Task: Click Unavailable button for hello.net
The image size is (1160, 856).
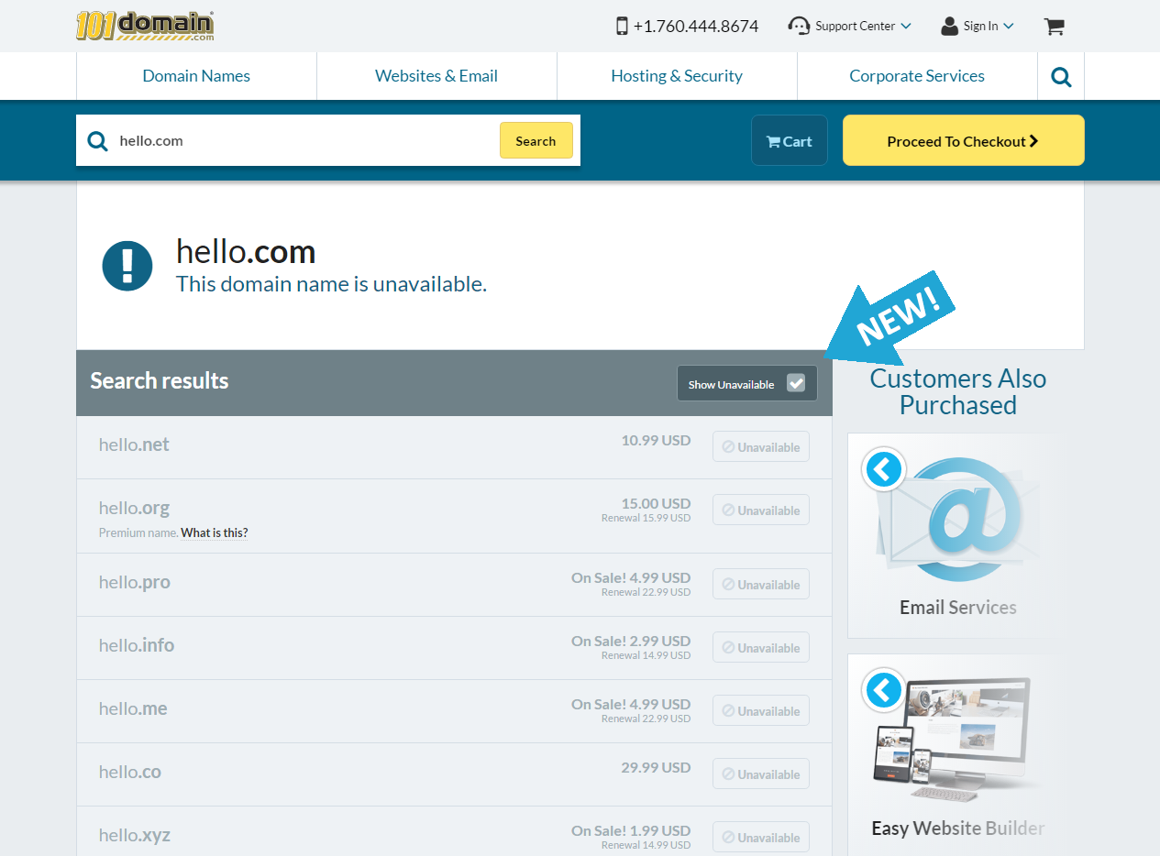Action: (x=761, y=447)
